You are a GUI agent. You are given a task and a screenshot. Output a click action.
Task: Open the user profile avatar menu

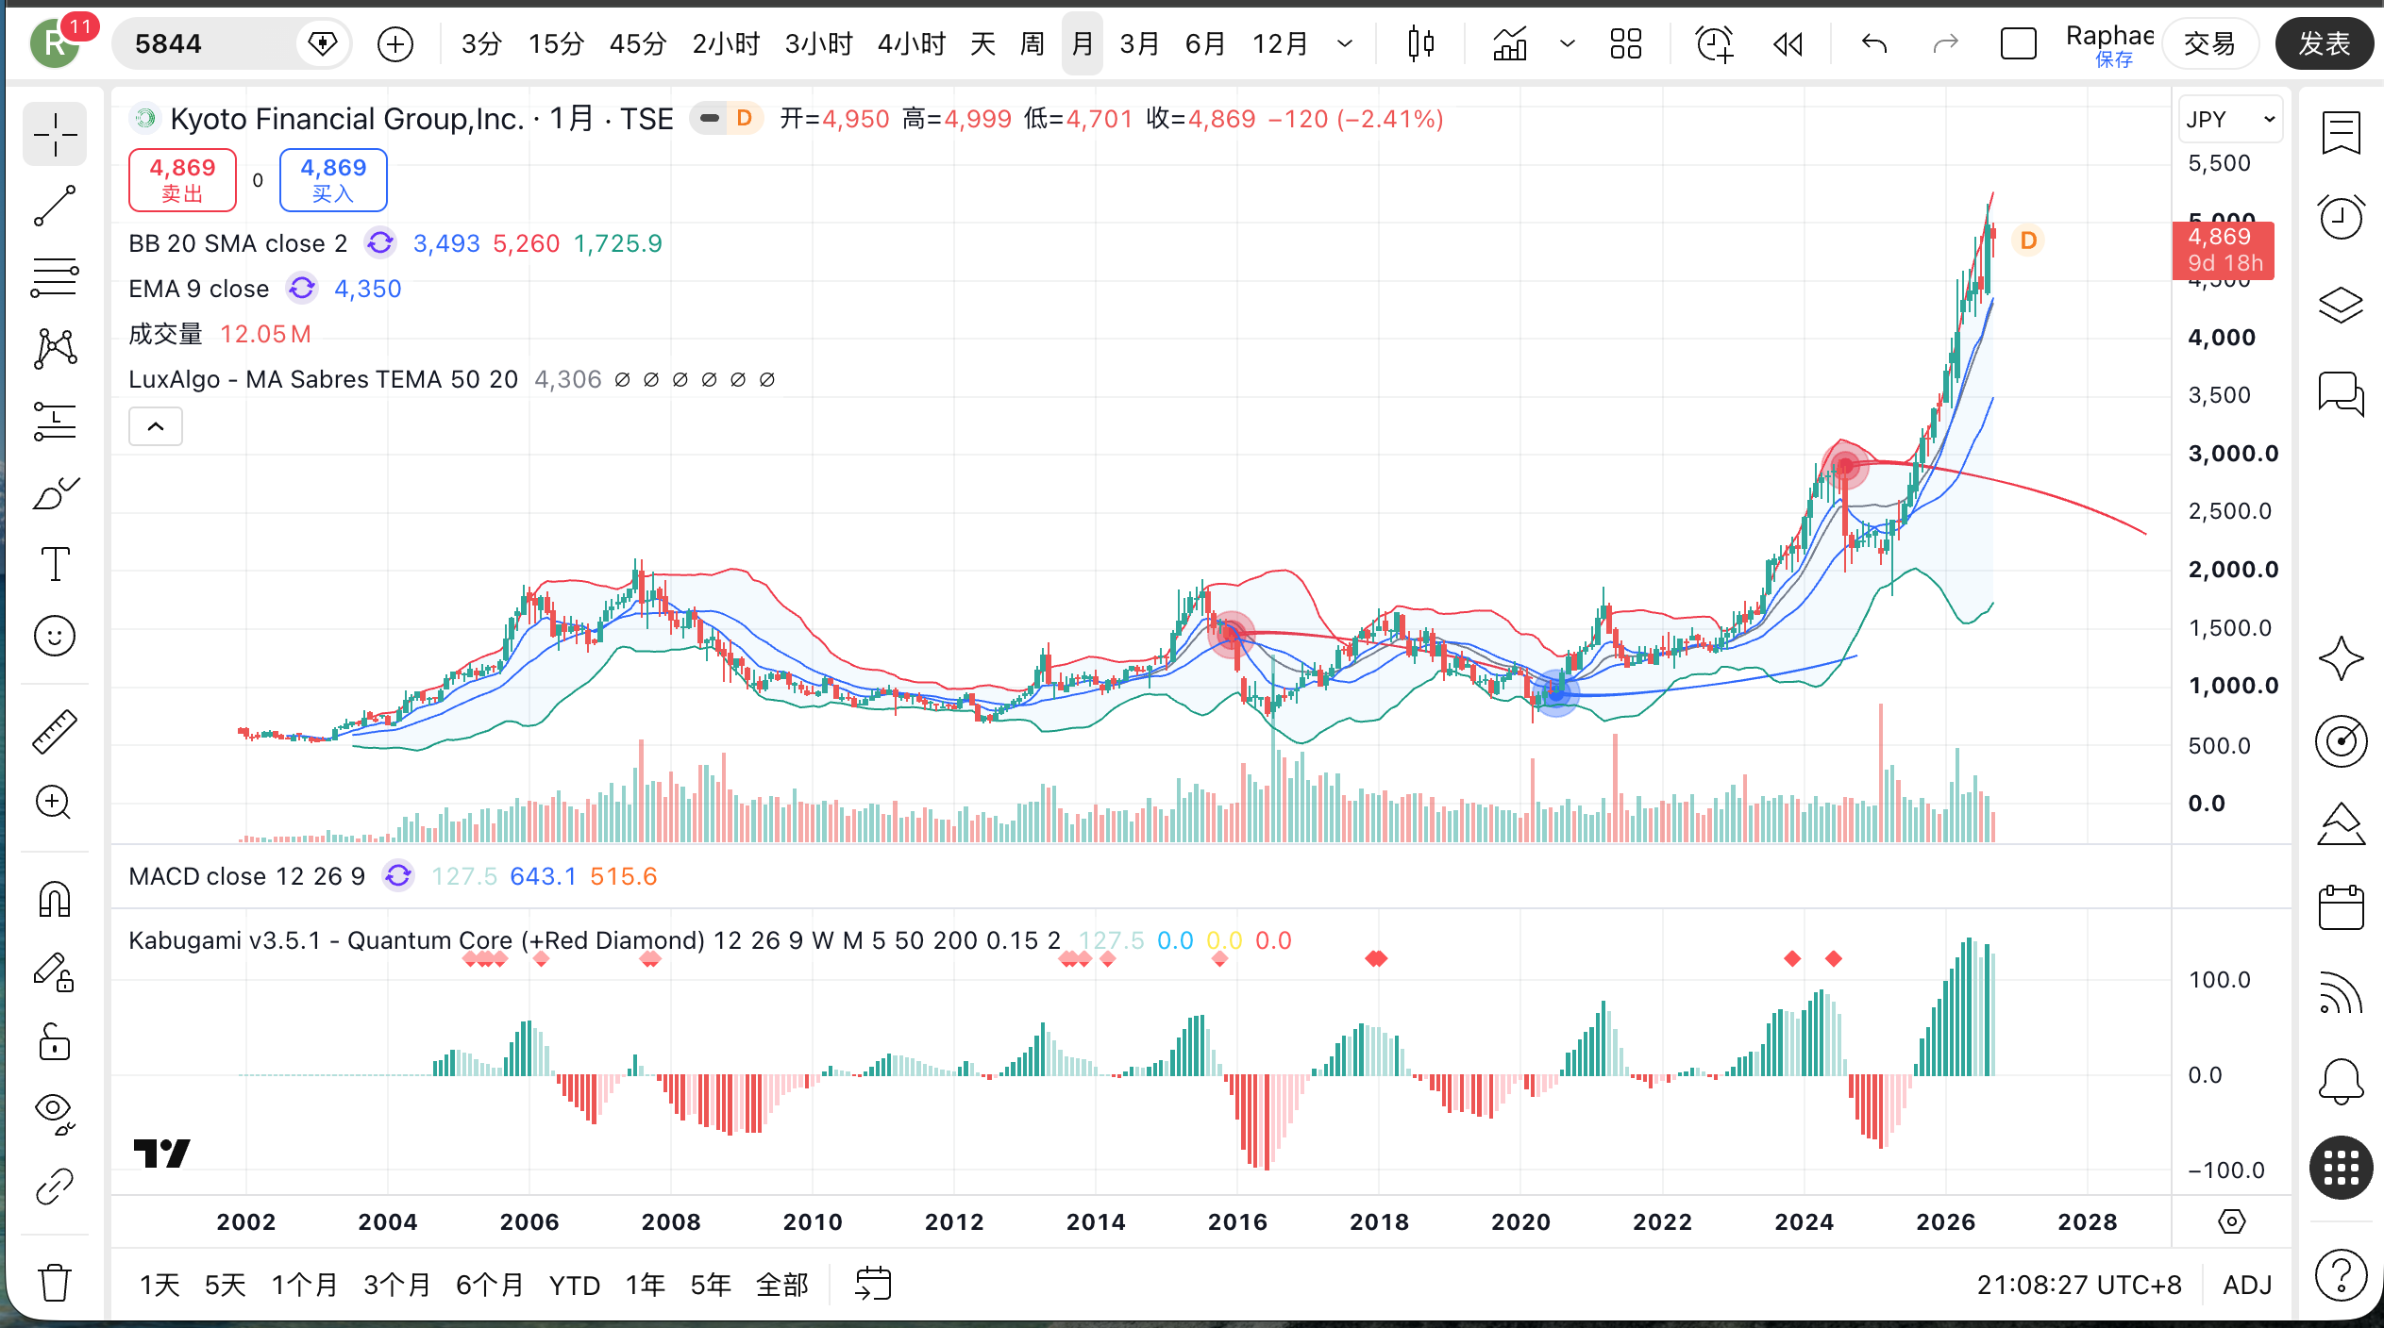[55, 43]
